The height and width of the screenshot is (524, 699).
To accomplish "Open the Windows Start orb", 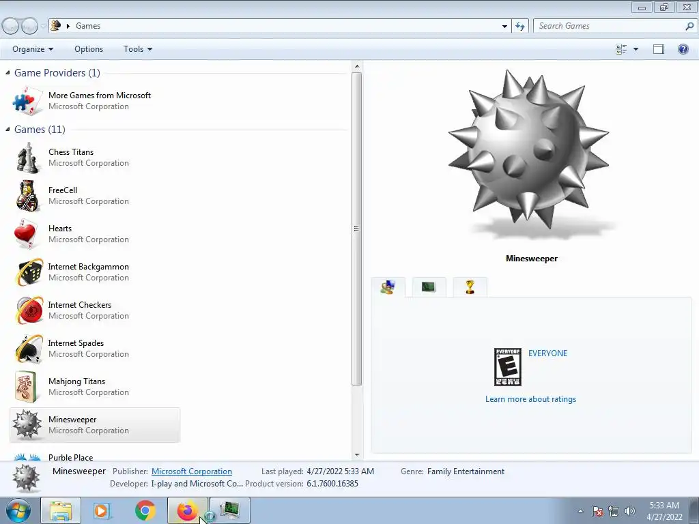I will tap(18, 510).
